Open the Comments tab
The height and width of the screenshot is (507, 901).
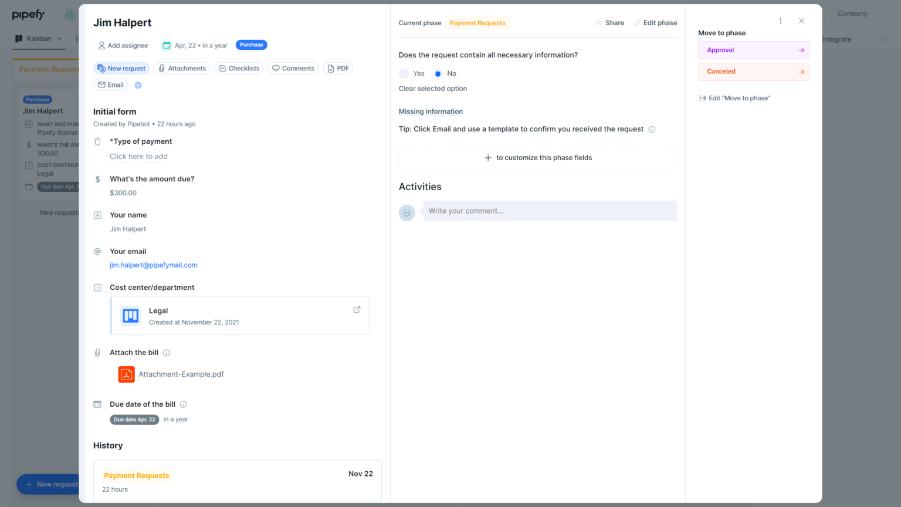tap(293, 69)
